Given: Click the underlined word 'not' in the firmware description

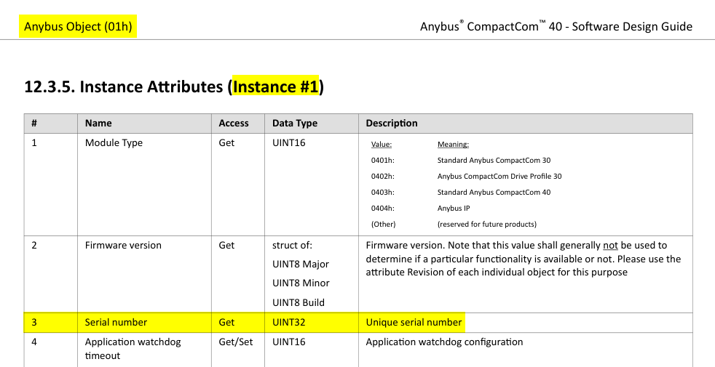Looking at the screenshot, I should [610, 246].
